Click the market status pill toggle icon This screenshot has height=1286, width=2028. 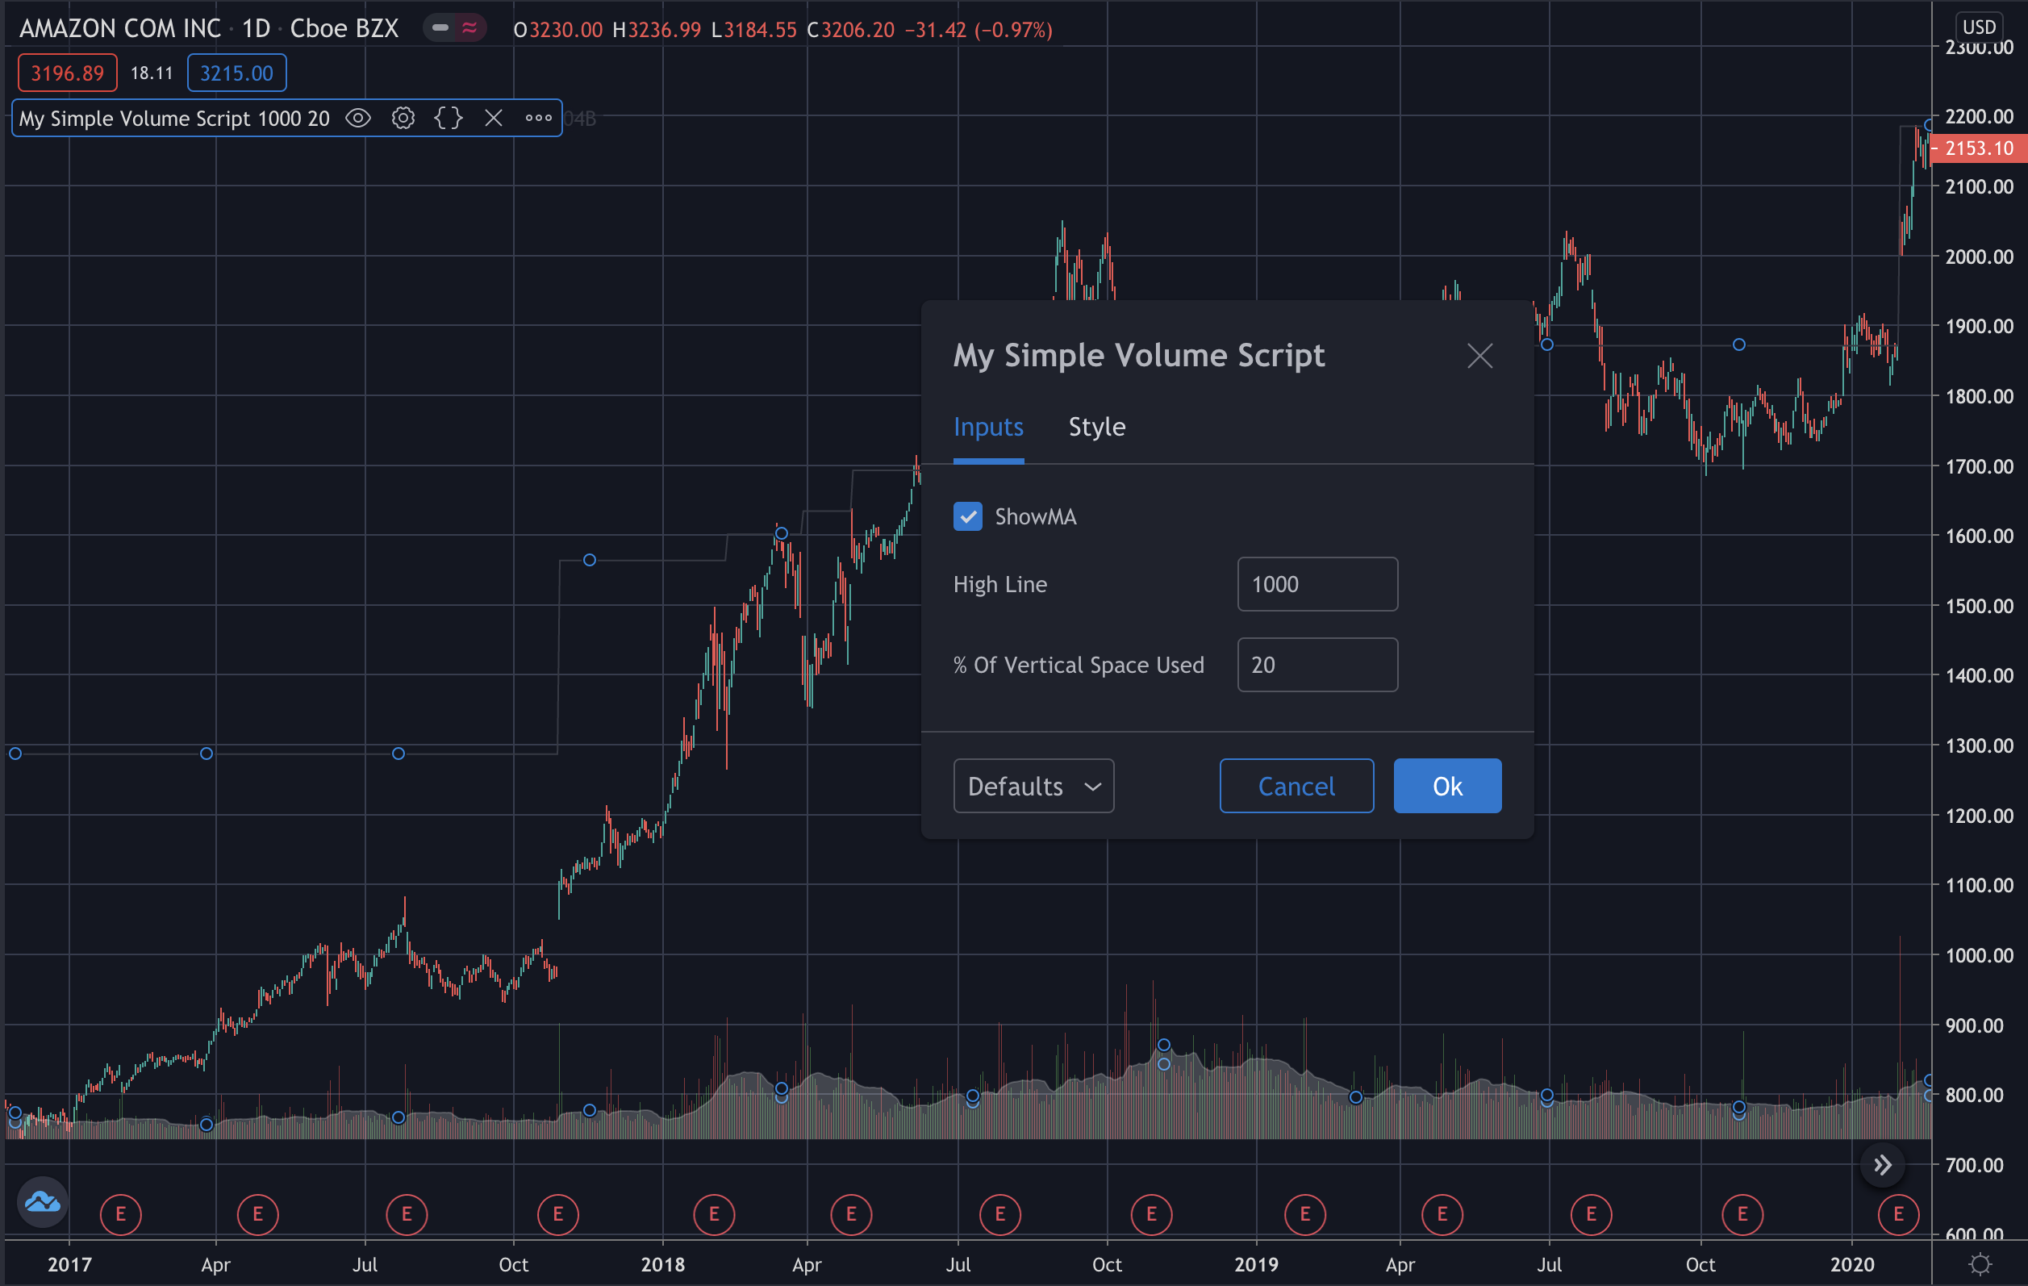coord(454,28)
